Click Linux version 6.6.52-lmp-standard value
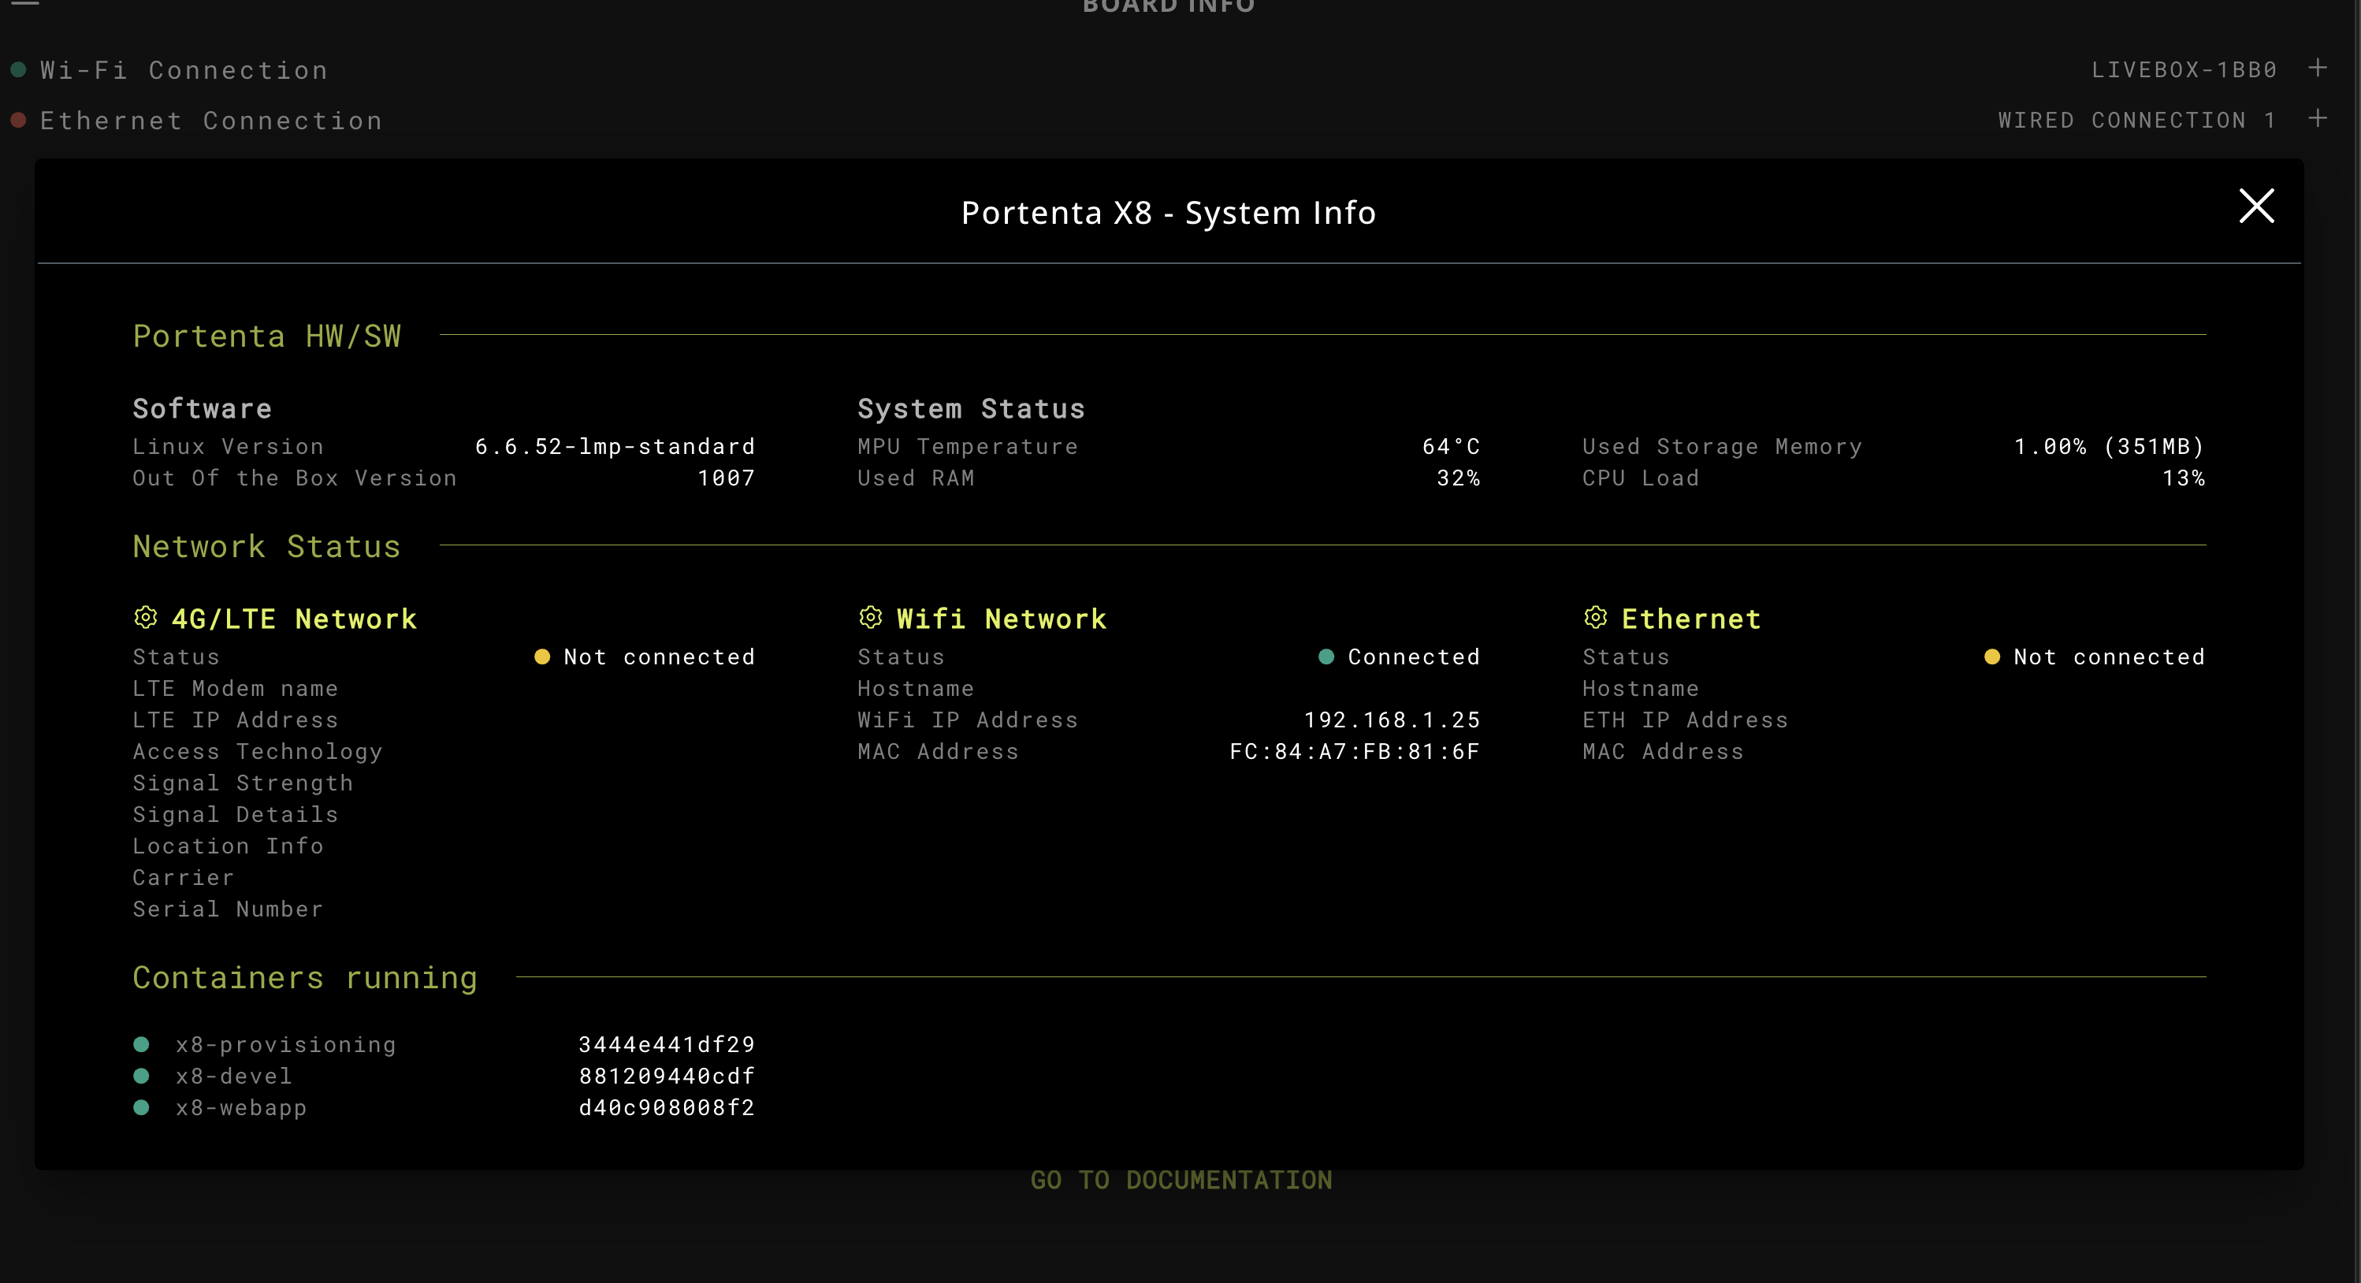Viewport: 2361px width, 1283px height. pos(614,447)
